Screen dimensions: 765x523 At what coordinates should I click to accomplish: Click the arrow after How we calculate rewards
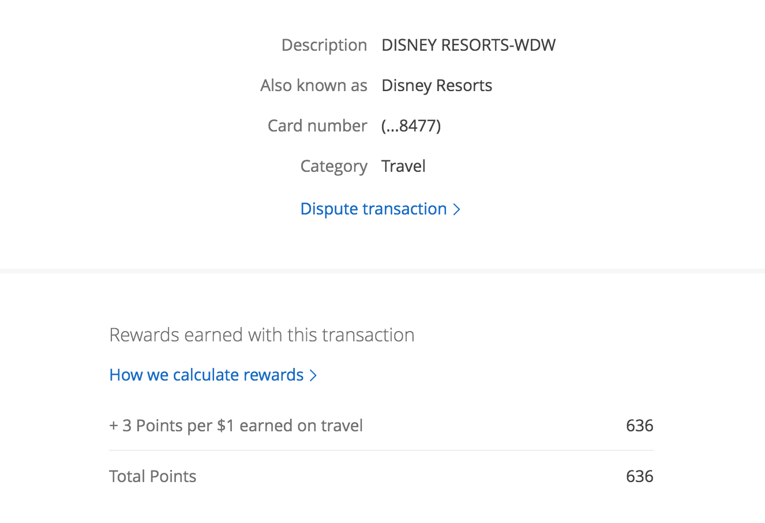point(313,375)
